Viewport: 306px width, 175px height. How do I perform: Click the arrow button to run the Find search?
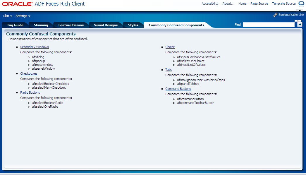[x=300, y=24]
